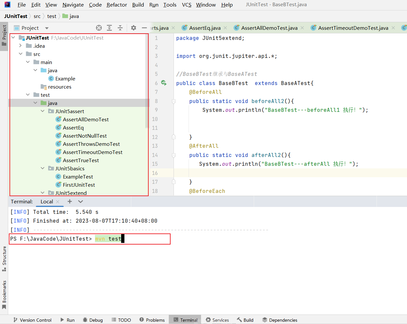Select AssertThrowsDemoTest in project tree

91,144
